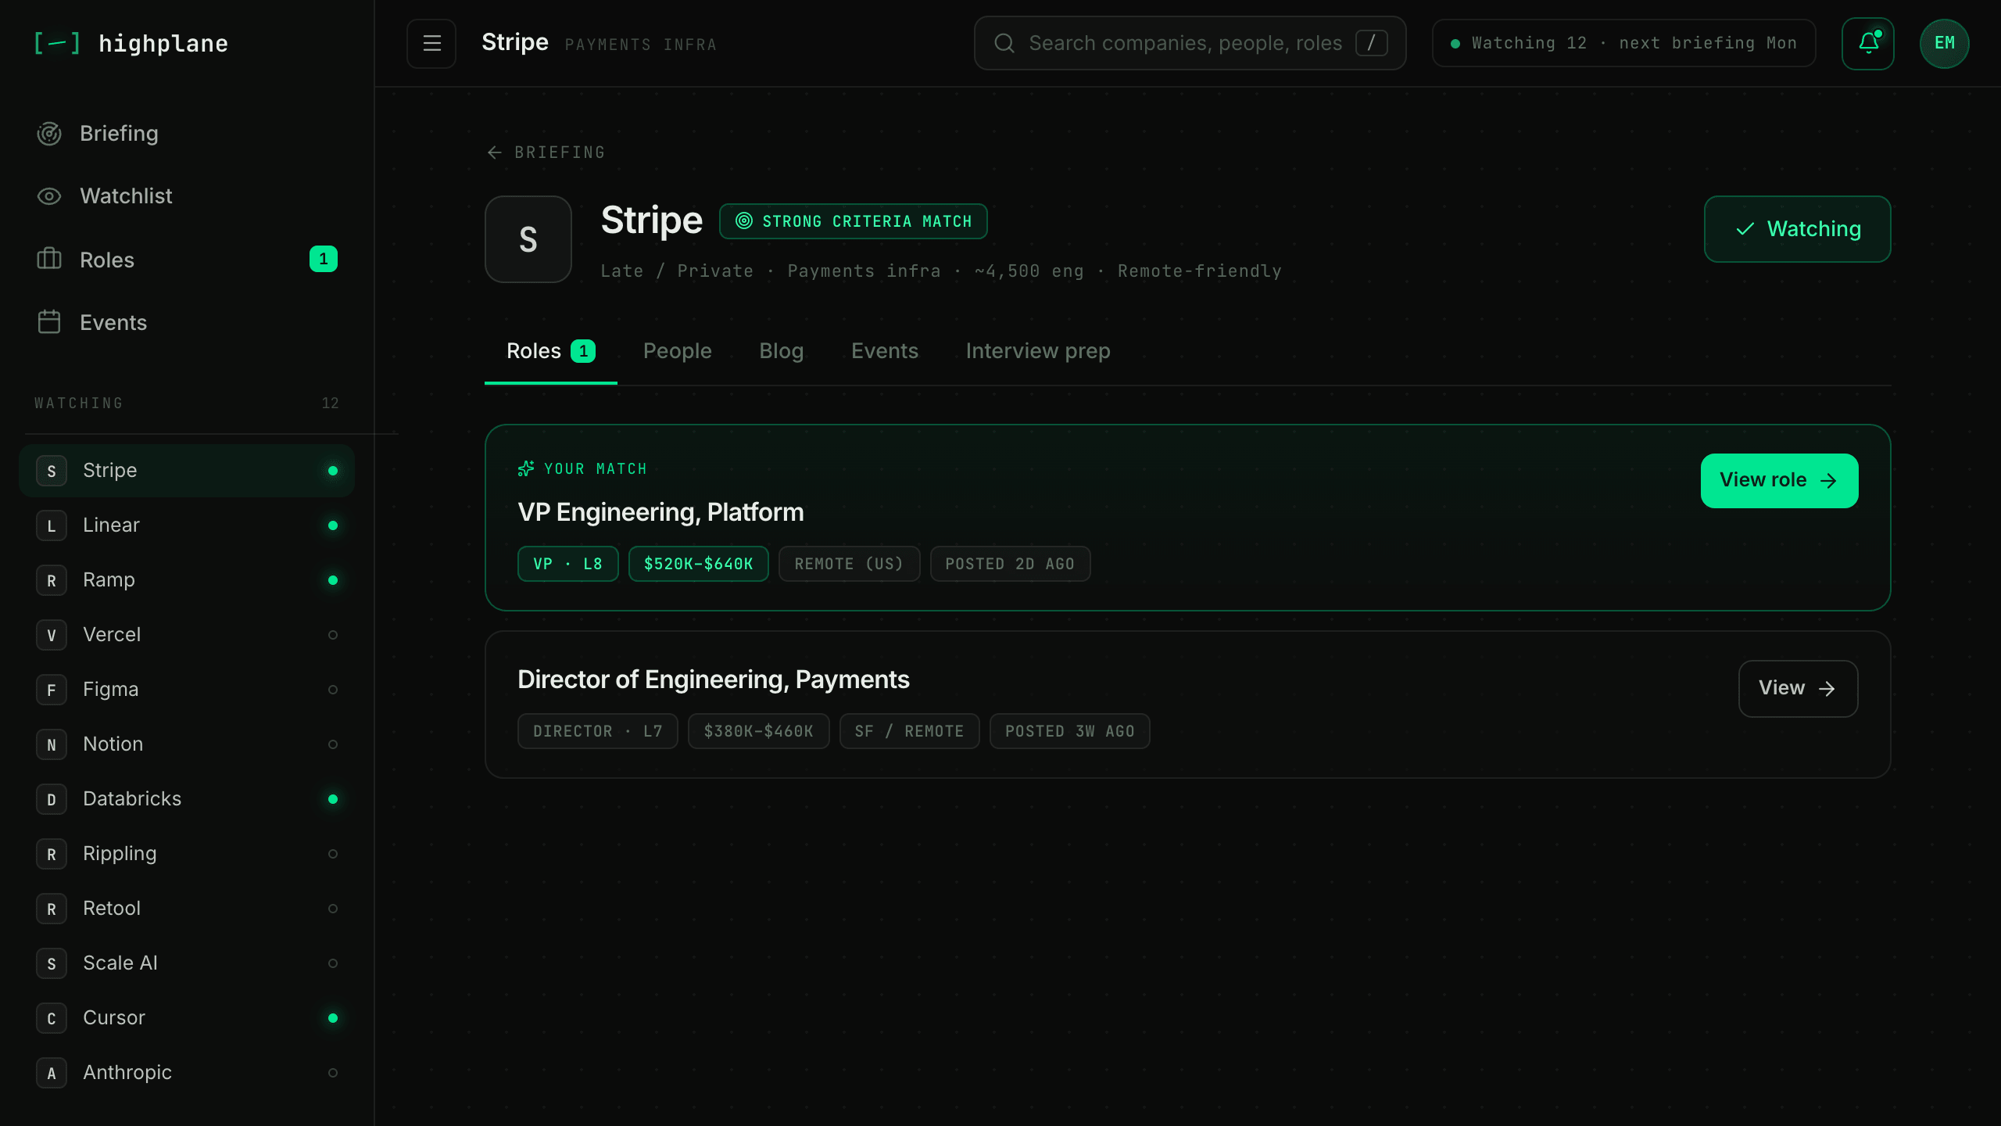Click View role for VP Engineering

point(1779,481)
